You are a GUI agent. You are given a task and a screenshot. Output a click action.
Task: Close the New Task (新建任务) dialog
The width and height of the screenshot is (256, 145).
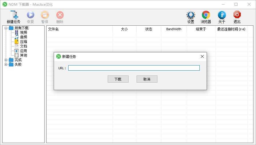pos(202,56)
